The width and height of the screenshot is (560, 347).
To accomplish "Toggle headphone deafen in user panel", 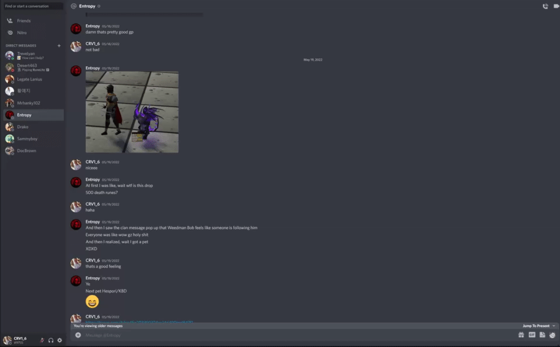I will click(x=51, y=340).
